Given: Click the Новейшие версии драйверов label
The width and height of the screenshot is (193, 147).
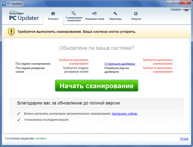Looking at the screenshot, I should [116, 70].
